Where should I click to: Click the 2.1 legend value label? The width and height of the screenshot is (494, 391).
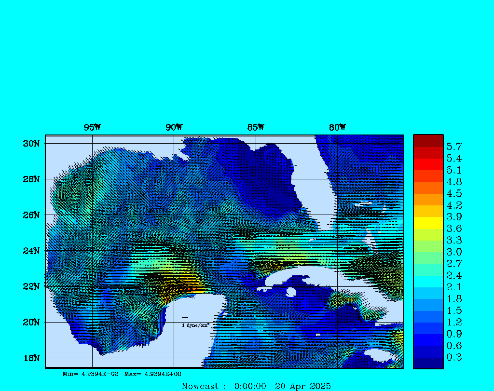point(454,287)
